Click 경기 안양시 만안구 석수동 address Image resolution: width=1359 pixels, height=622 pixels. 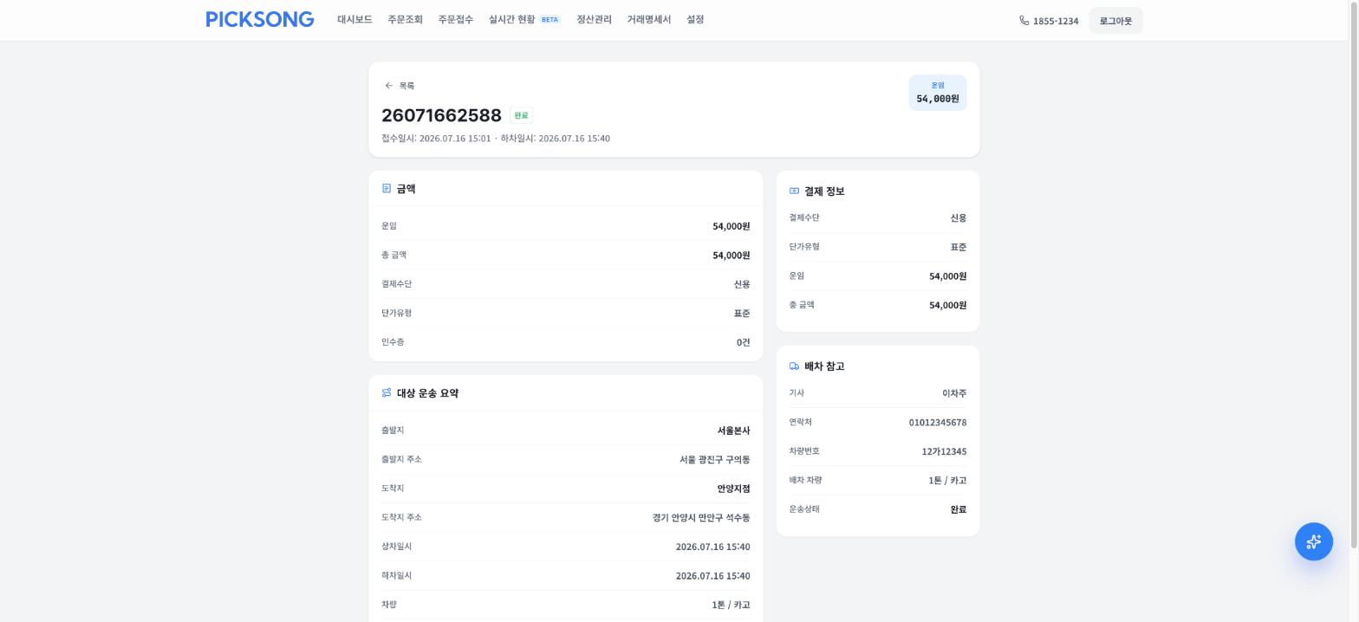(701, 518)
